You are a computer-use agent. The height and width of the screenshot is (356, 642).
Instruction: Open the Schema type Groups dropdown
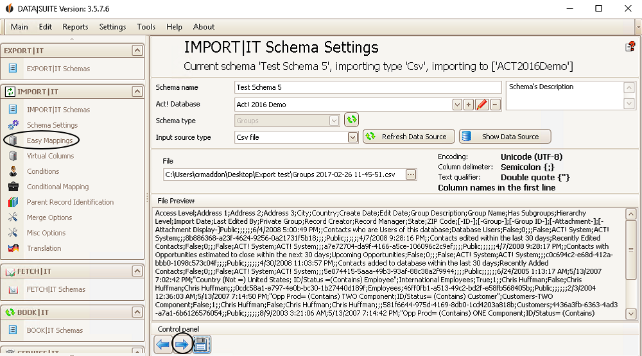coord(334,121)
